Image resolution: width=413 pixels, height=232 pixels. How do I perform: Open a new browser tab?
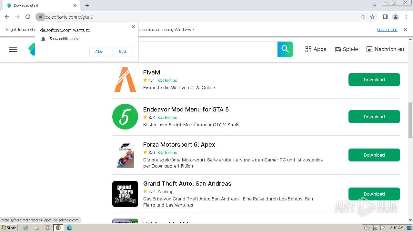pyautogui.click(x=87, y=5)
